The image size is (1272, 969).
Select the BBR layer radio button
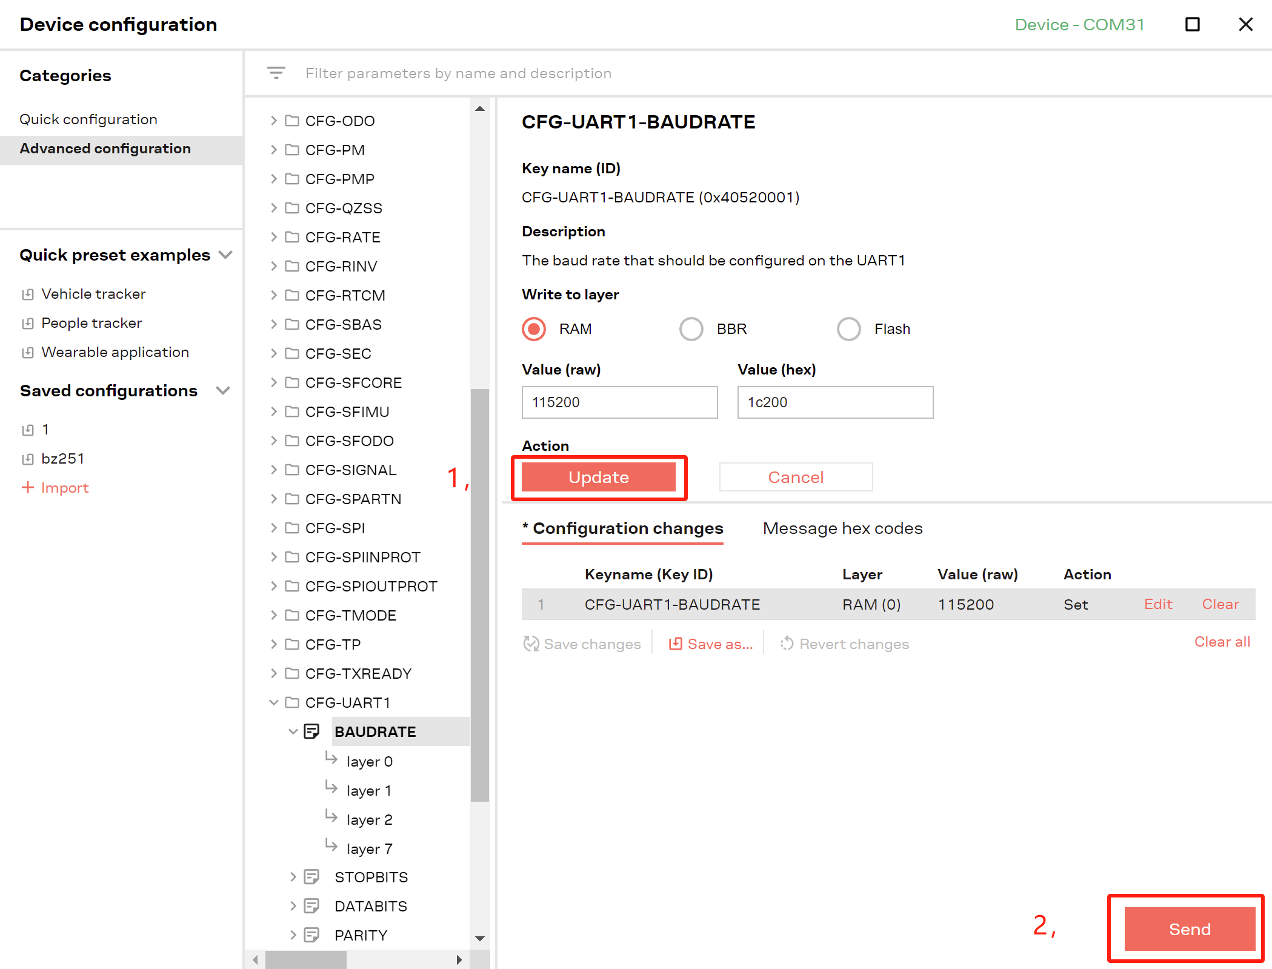pos(691,329)
